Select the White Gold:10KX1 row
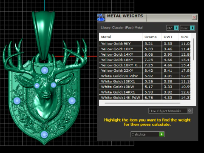The height and width of the screenshot is (153, 204). click(x=145, y=81)
